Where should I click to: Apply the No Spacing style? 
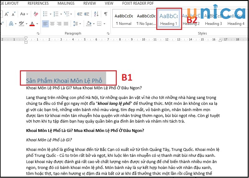[146, 19]
